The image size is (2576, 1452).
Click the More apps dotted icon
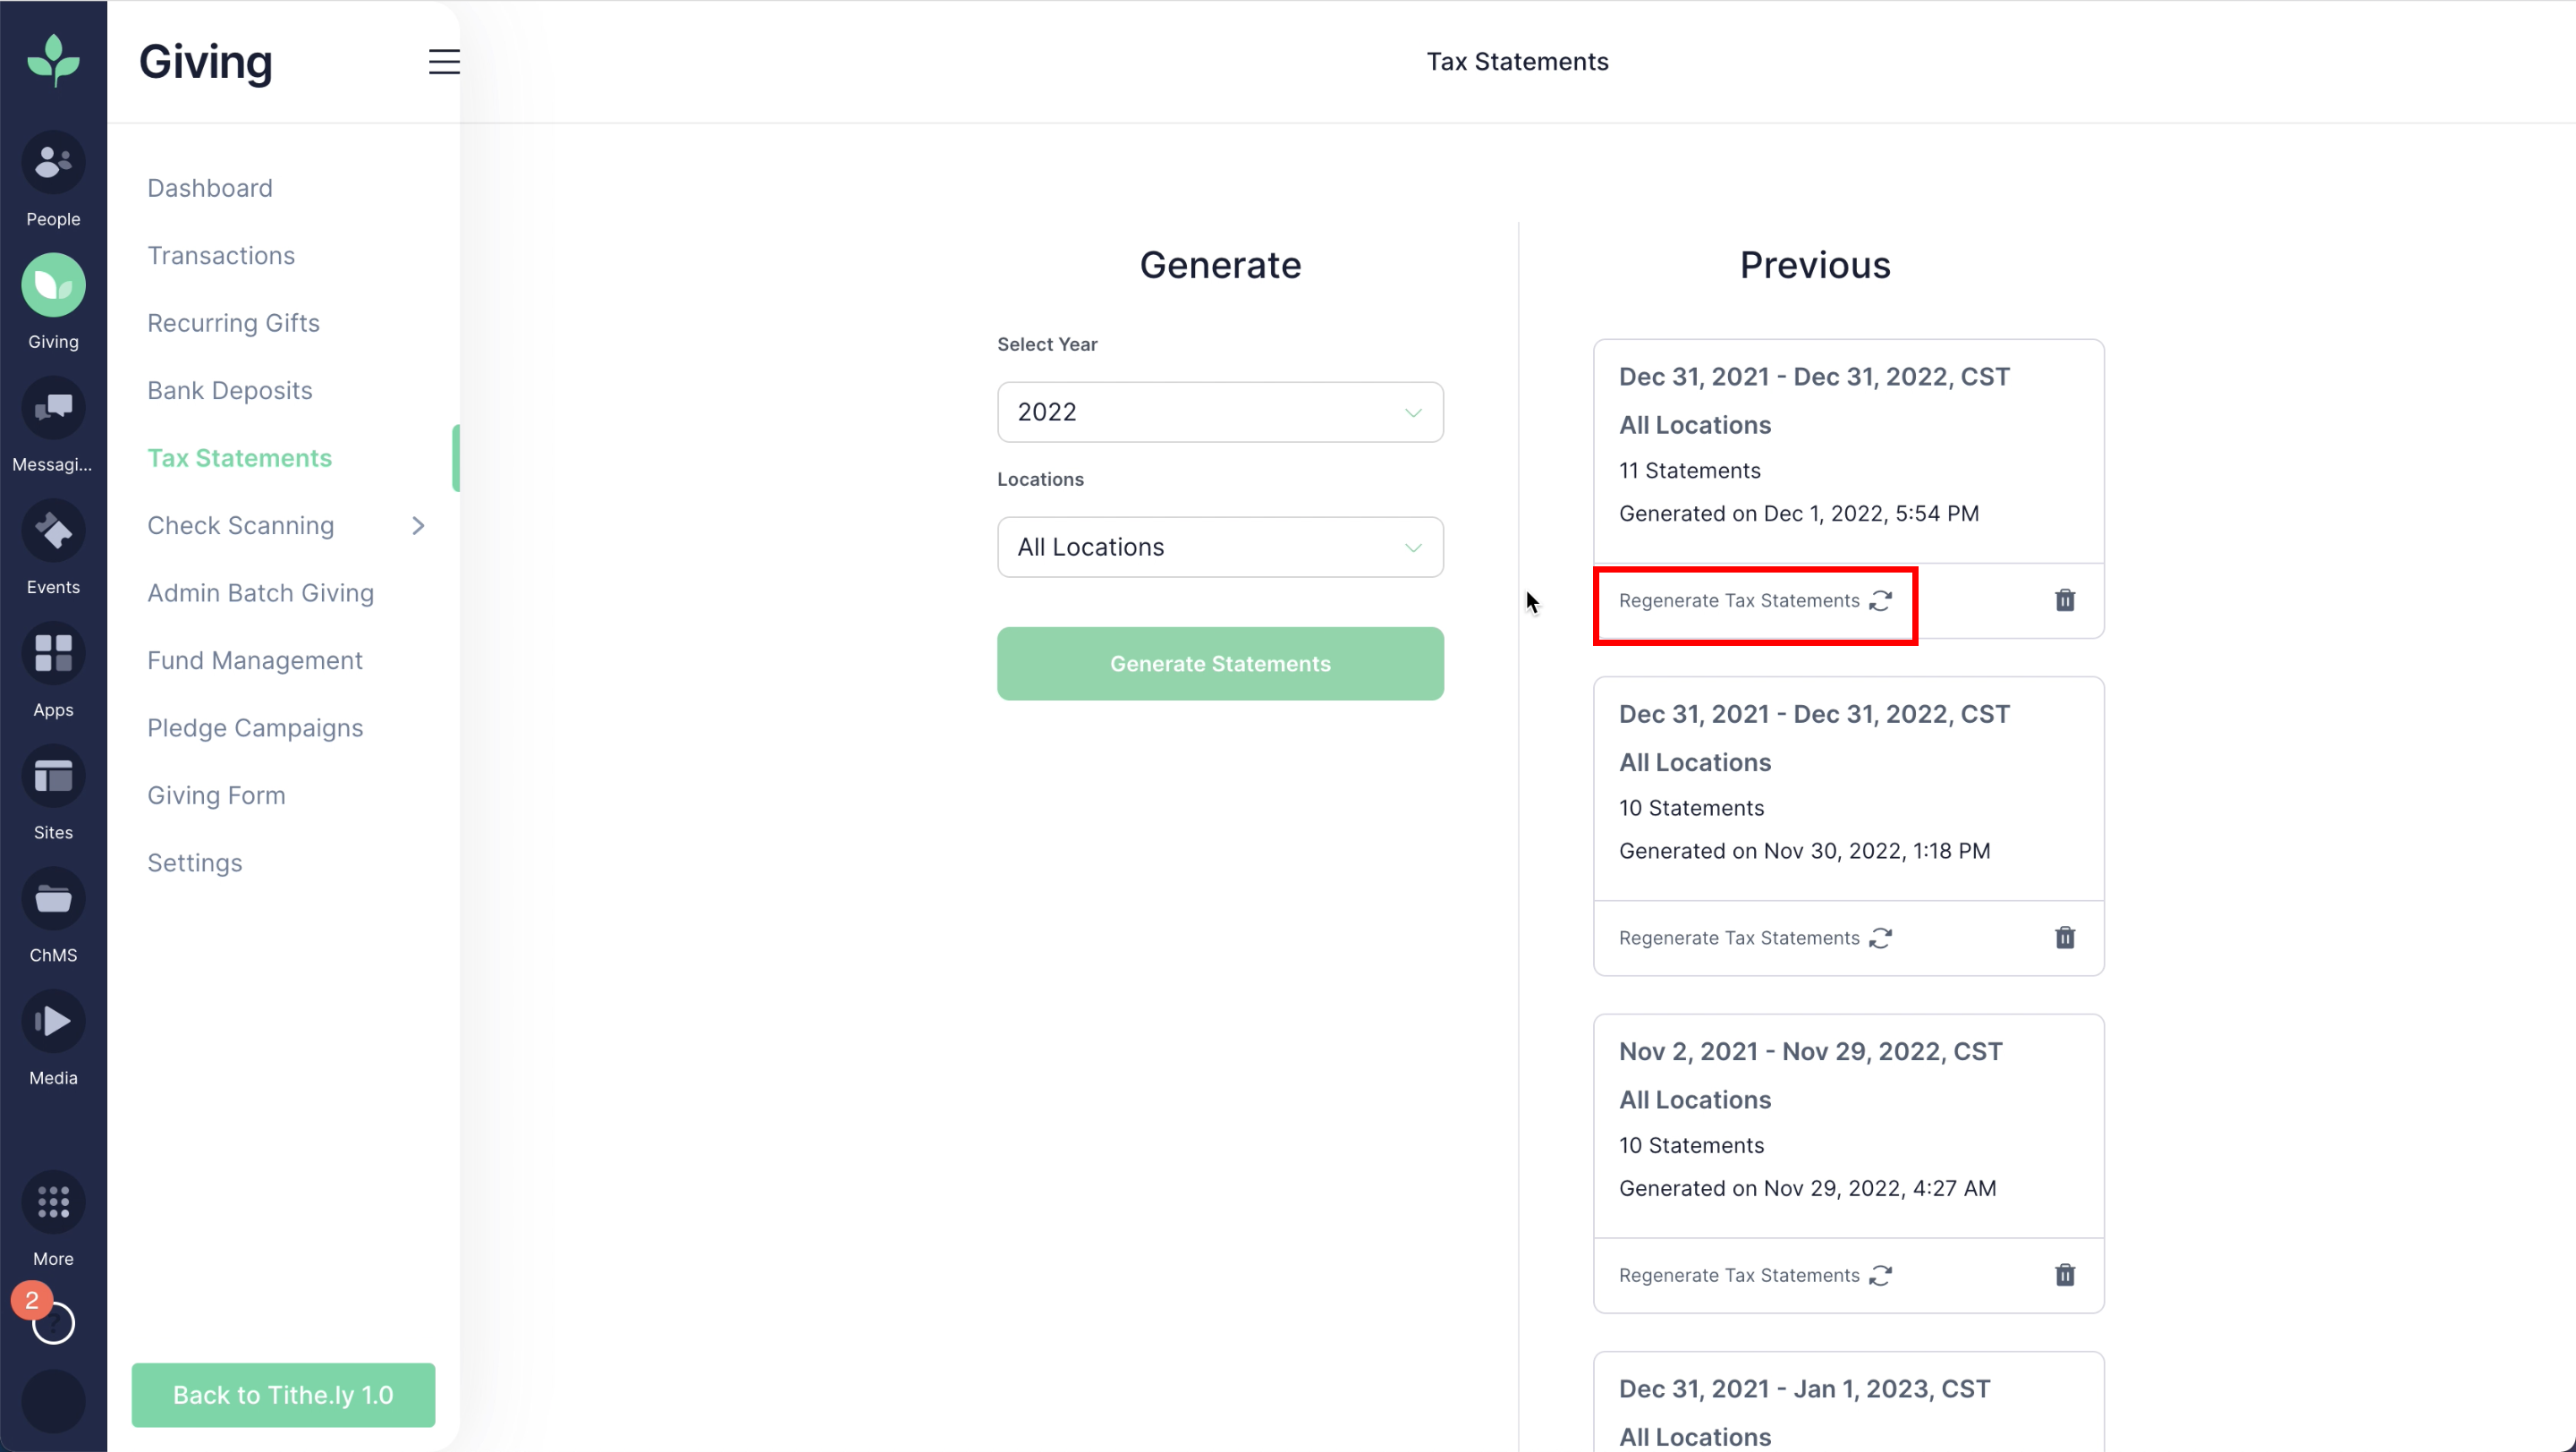tap(53, 1202)
